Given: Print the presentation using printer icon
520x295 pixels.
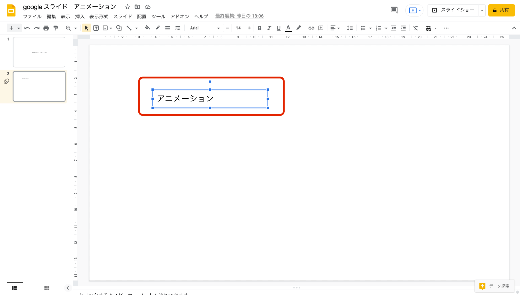Looking at the screenshot, I should coord(46,28).
